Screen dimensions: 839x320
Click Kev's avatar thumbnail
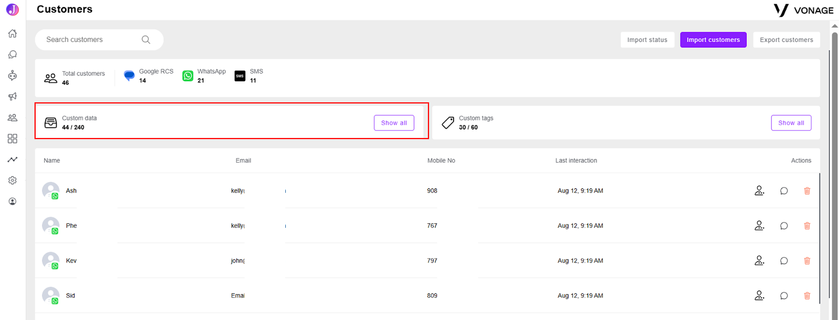coord(51,261)
